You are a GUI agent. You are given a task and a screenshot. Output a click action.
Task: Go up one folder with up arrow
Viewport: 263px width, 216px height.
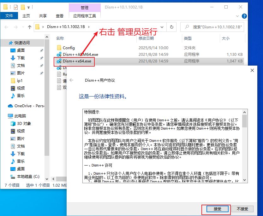pos(30,27)
